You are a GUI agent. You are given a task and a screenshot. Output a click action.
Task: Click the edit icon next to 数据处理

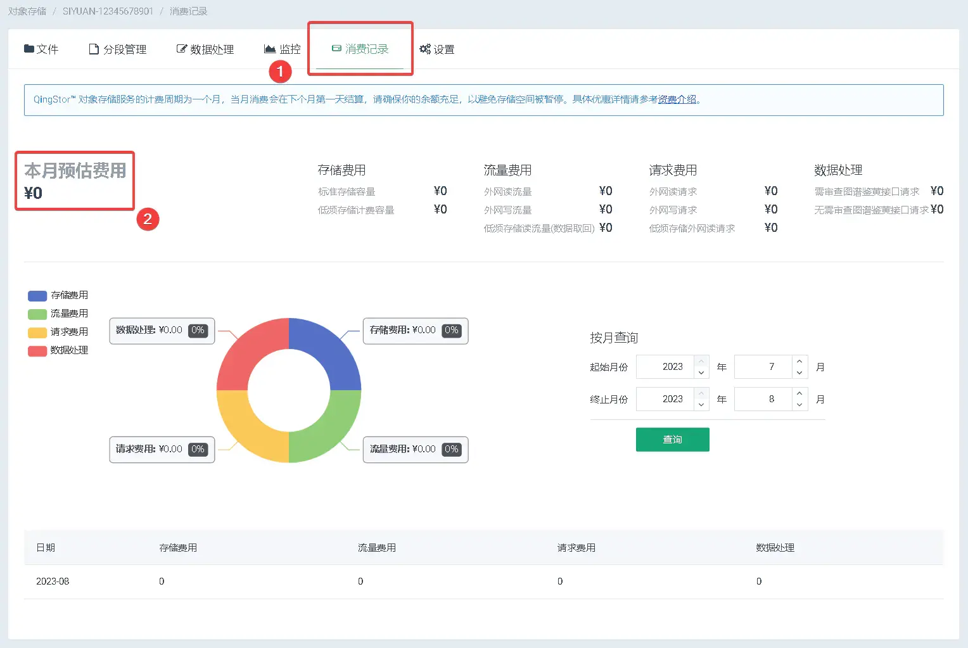(x=181, y=48)
